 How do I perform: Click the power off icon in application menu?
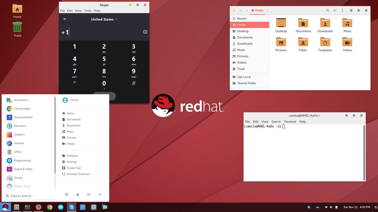coord(100,194)
